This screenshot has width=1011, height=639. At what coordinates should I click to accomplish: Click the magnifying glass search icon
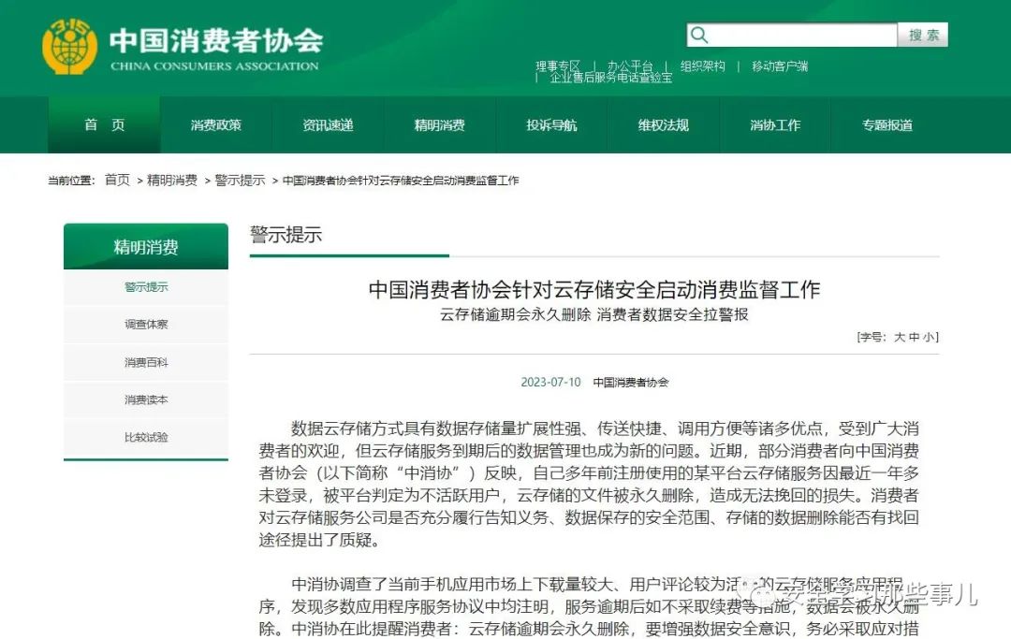tap(699, 36)
